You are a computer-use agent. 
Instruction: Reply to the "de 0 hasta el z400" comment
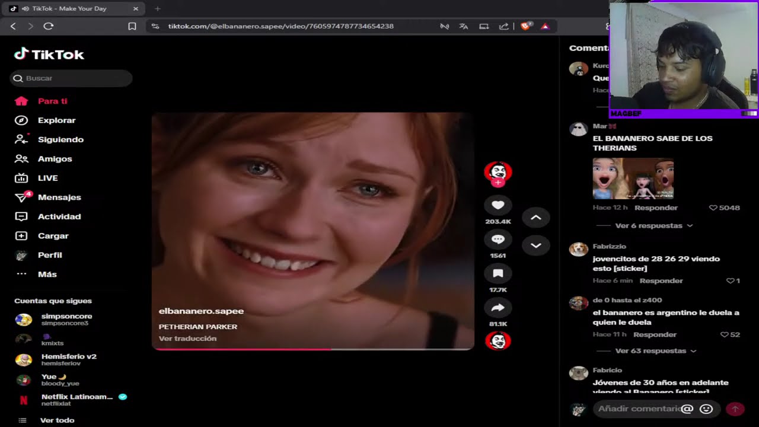tap(655, 335)
